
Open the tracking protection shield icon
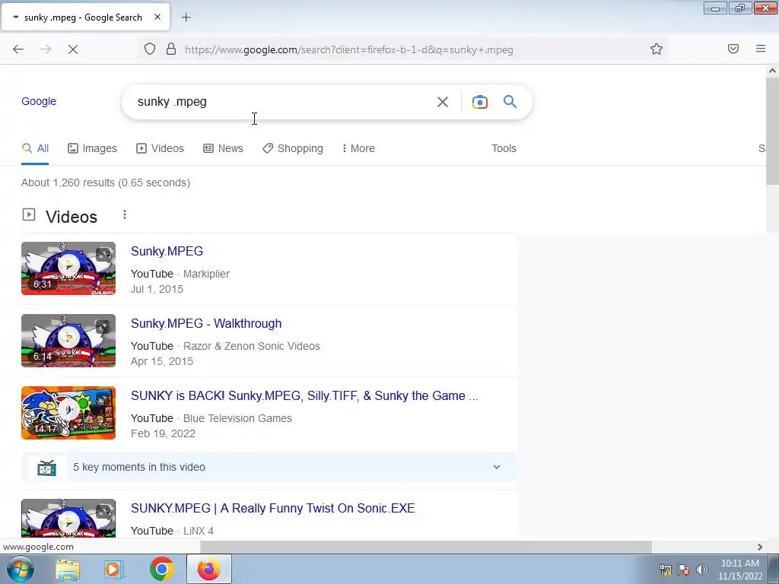pos(150,49)
